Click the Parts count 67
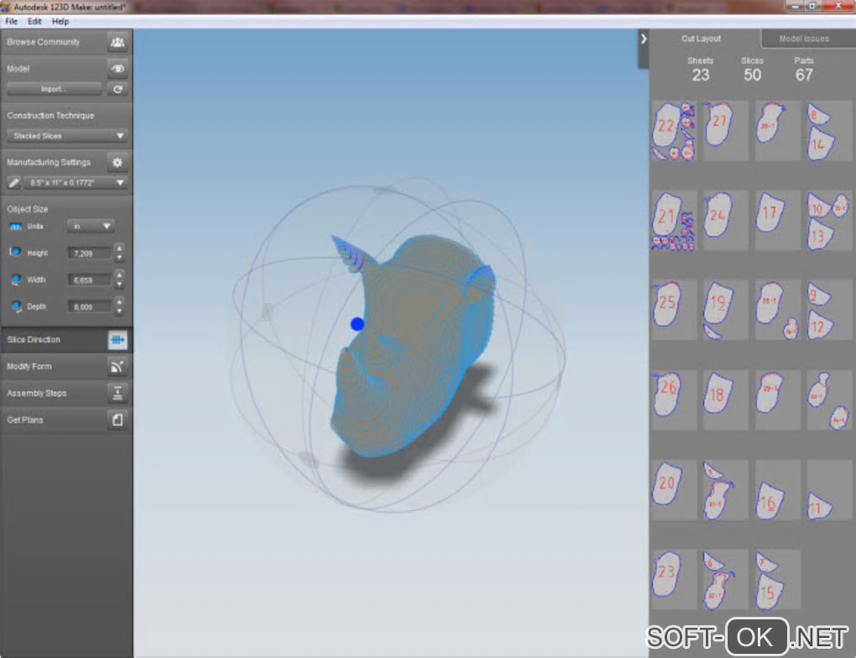Viewport: 856px width, 658px height. pyautogui.click(x=804, y=75)
